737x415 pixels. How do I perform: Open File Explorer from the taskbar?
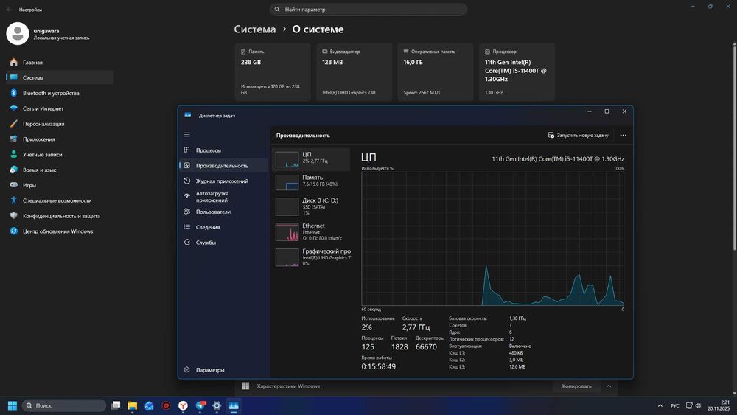click(133, 405)
